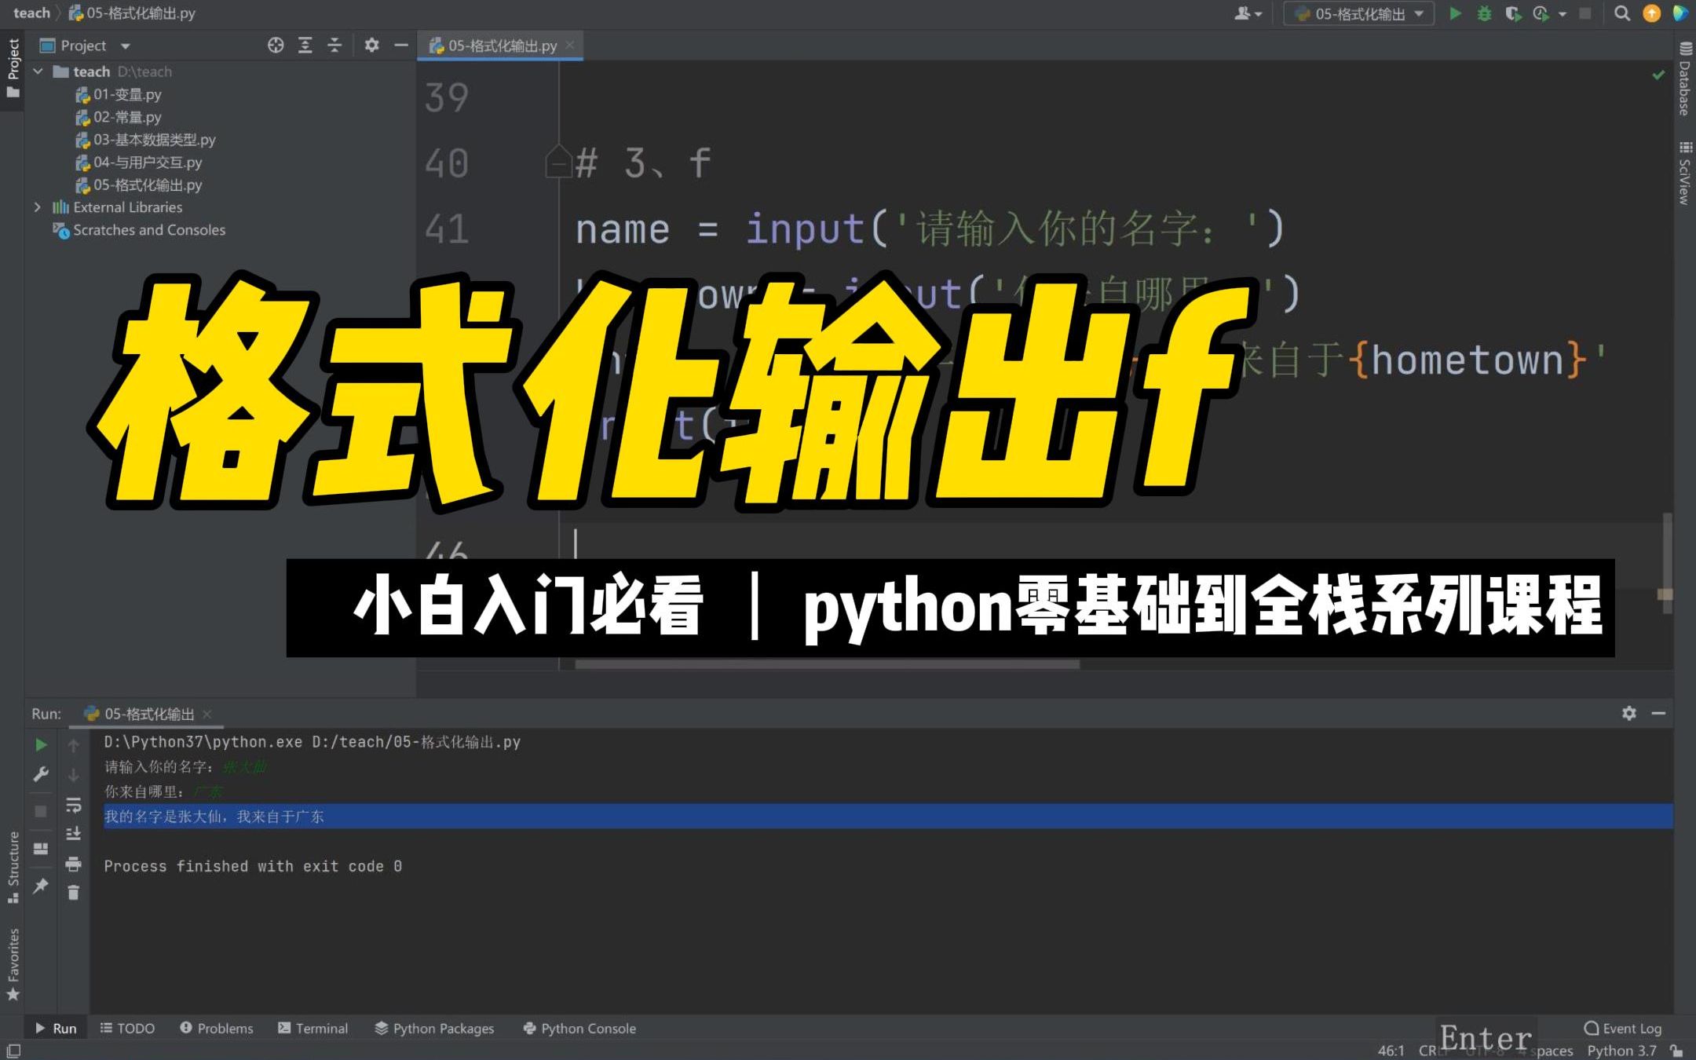1696x1060 pixels.
Task: Toggle soft-wrap in Run console
Action: click(73, 805)
